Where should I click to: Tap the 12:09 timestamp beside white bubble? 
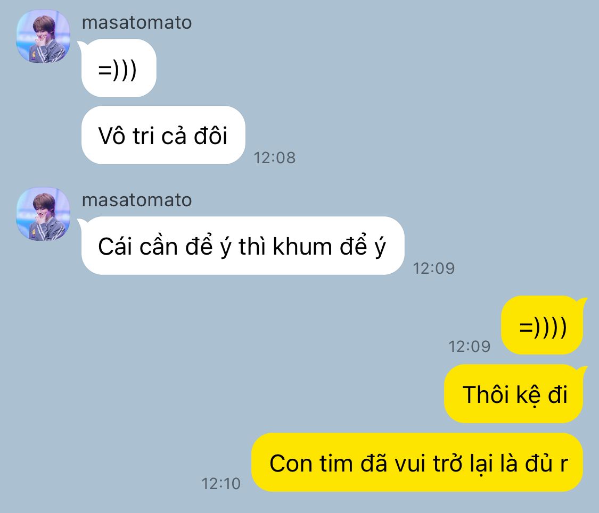434,268
